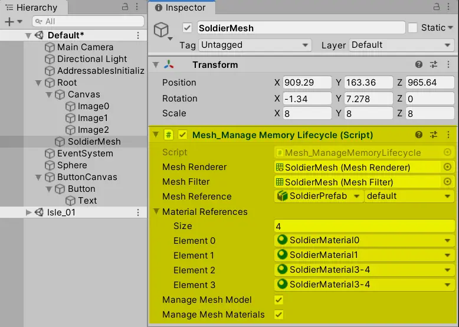Open script component help icon

419,135
